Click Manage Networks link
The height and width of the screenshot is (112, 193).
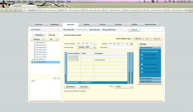(109, 30)
